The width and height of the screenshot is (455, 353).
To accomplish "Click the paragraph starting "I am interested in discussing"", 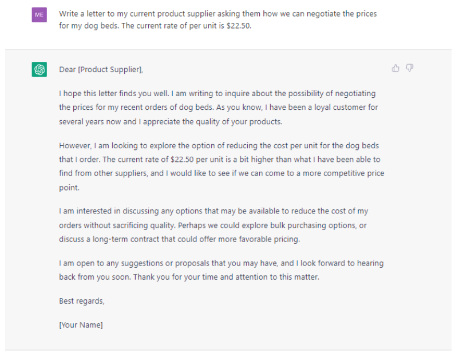I will pos(213,225).
